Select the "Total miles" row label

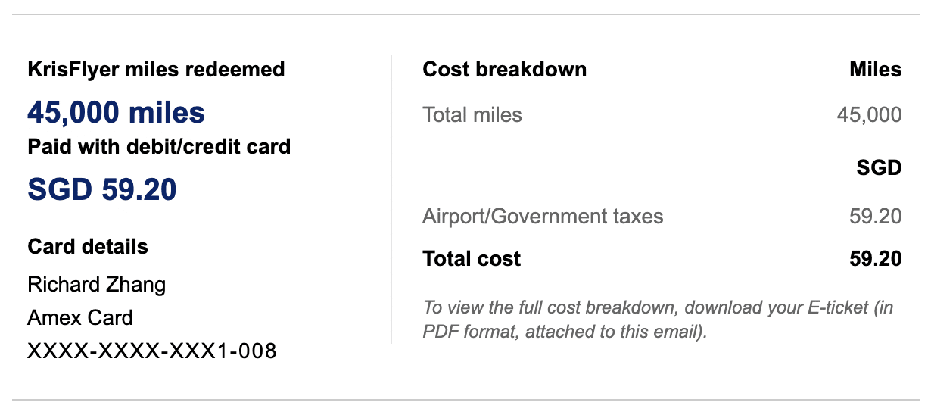(472, 115)
